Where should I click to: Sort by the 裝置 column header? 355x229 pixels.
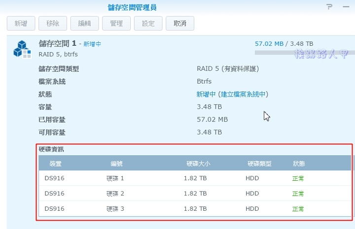tap(56, 164)
